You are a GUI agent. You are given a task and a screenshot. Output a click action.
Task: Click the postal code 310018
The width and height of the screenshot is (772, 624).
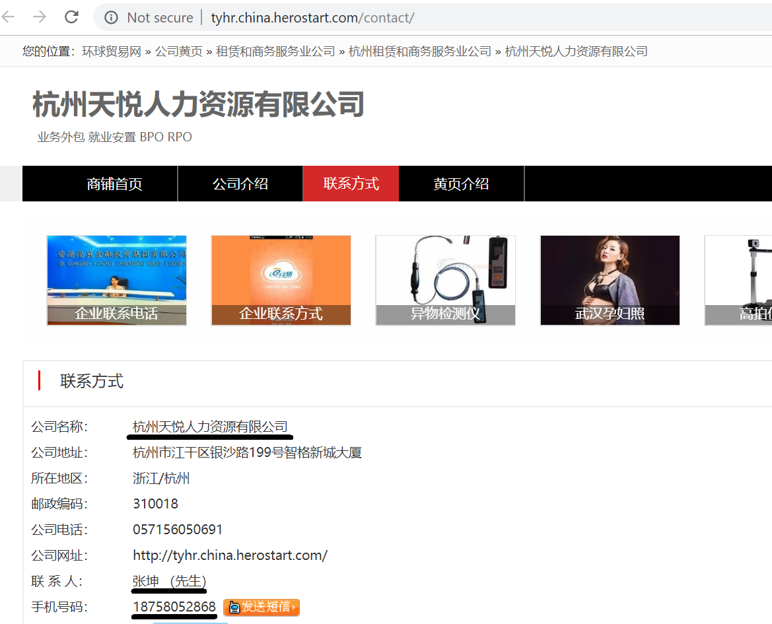[x=156, y=504]
